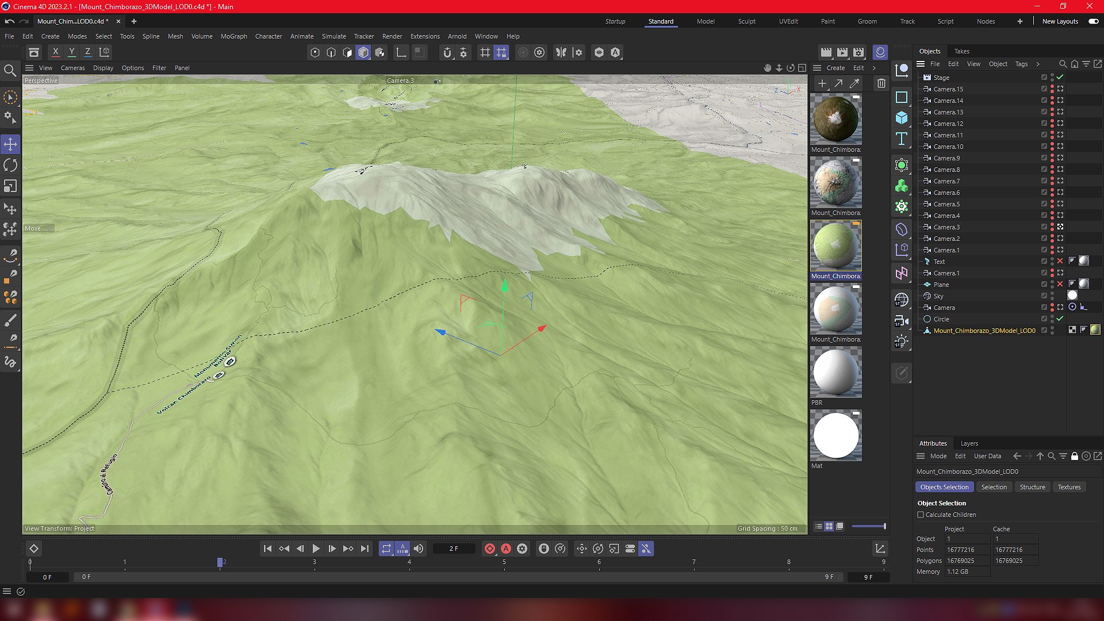Add a Text spline object

pyautogui.click(x=902, y=139)
